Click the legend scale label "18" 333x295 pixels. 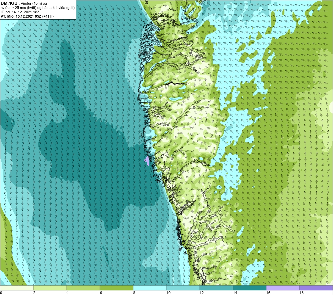(301, 293)
